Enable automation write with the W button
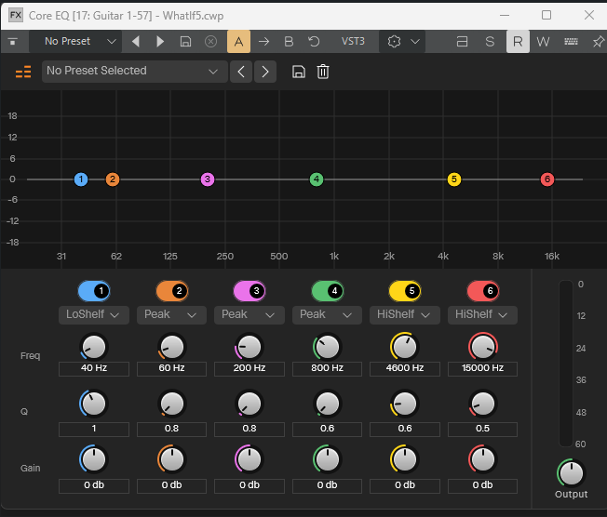Screen dimensions: 607x517 pyautogui.click(x=543, y=41)
